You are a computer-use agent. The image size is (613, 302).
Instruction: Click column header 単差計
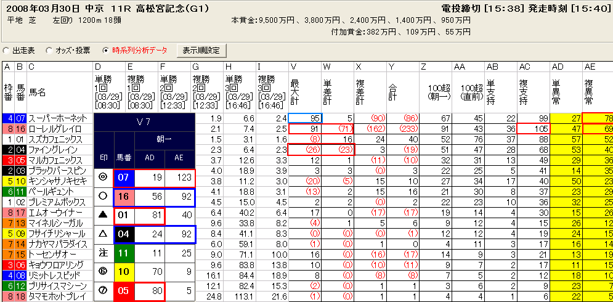(338, 92)
